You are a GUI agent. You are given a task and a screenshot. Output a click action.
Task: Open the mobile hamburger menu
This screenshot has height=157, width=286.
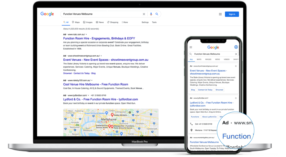[x=191, y=47]
